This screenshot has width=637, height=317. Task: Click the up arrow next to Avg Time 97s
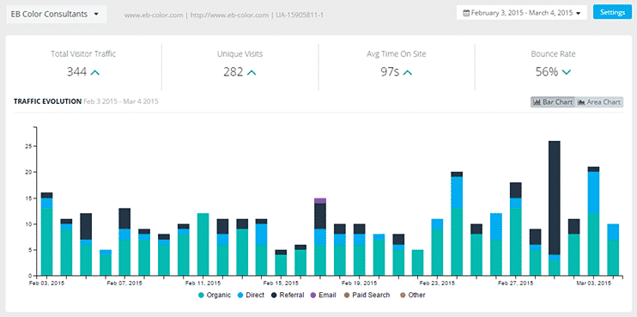pyautogui.click(x=408, y=73)
